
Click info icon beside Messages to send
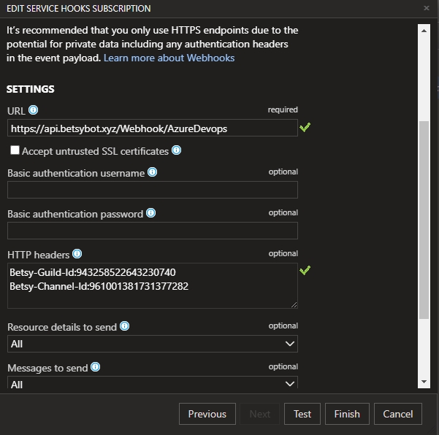pos(95,367)
